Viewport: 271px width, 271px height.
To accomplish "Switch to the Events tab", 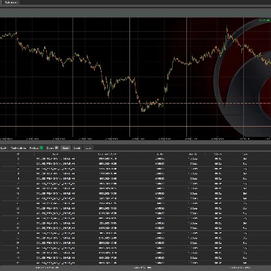I will [77, 148].
